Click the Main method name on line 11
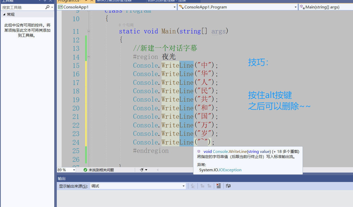Screen dimensions: 353x207 click(x=169, y=31)
